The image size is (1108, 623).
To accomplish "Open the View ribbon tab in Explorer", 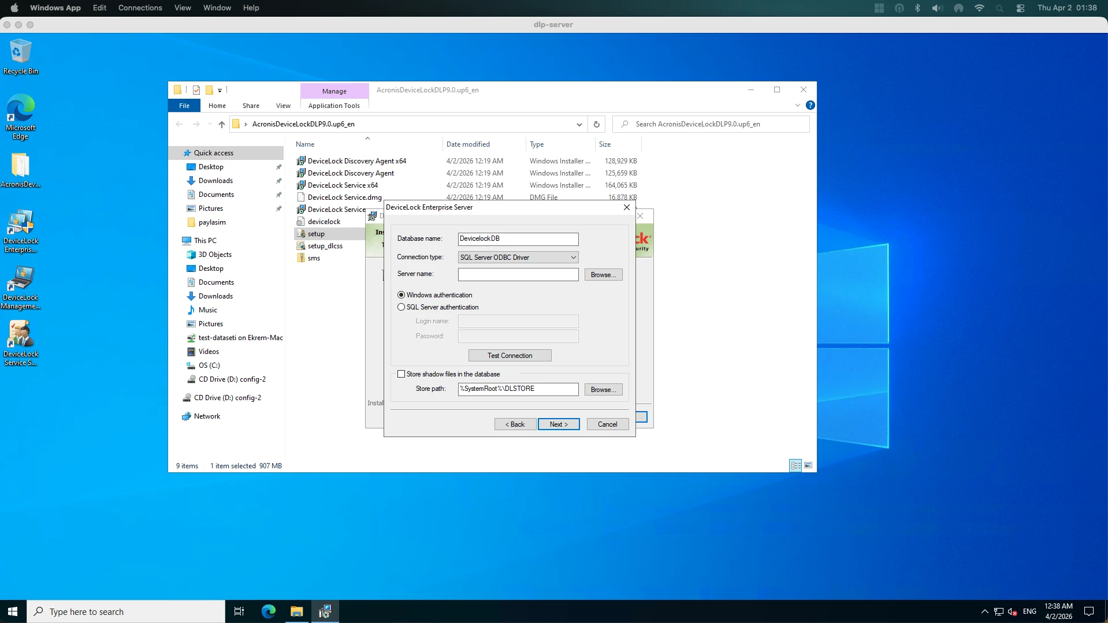I will point(283,106).
